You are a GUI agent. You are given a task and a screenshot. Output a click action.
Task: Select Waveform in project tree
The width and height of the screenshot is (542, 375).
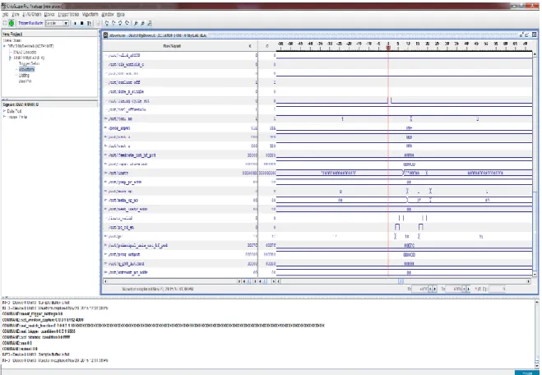coord(26,69)
